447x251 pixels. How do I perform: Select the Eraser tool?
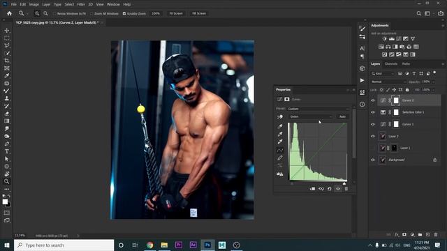click(7, 114)
